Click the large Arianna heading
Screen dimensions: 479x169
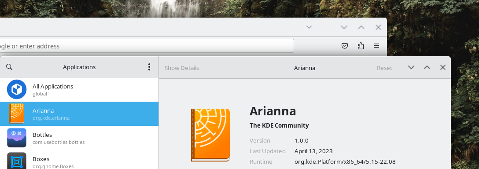pos(273,111)
